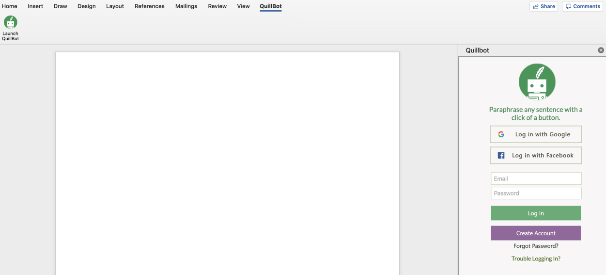Image resolution: width=606 pixels, height=275 pixels.
Task: Click the QuillBot robot logo in panel
Action: [x=537, y=82]
